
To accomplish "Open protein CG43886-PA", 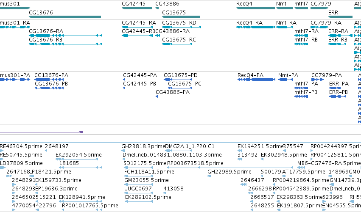I will click(173, 92).
